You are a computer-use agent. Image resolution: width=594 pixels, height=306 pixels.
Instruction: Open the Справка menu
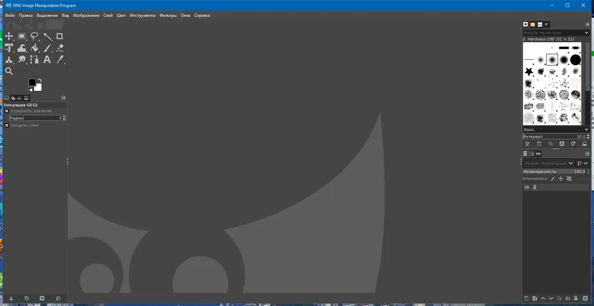(202, 15)
